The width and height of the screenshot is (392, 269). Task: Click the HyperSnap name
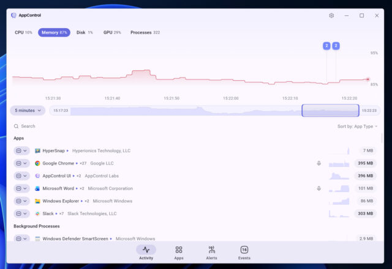(x=53, y=151)
